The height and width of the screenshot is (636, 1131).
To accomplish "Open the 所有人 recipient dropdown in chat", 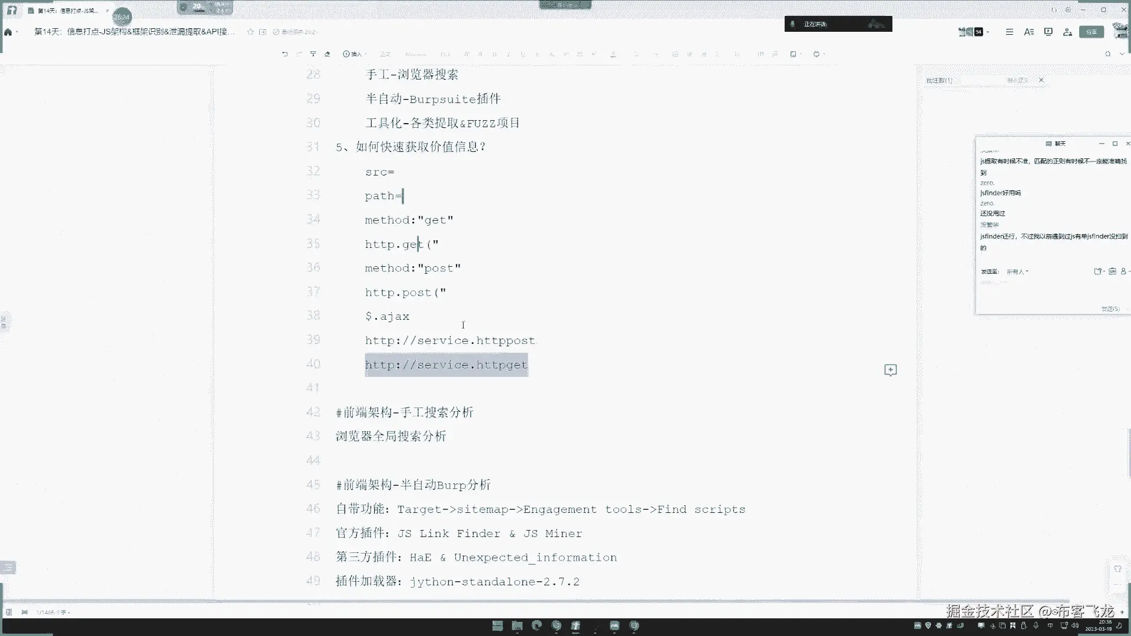I will point(1017,271).
